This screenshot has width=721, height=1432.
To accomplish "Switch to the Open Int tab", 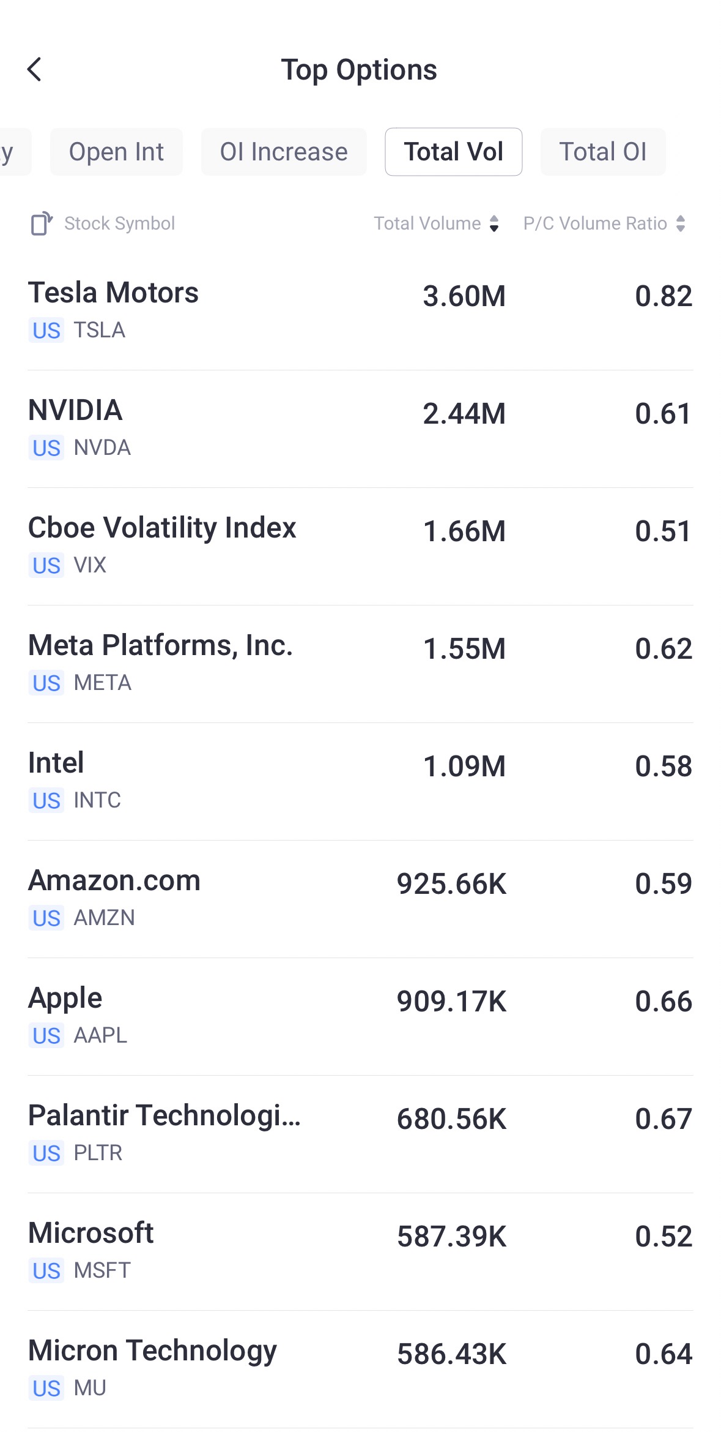I will [116, 152].
